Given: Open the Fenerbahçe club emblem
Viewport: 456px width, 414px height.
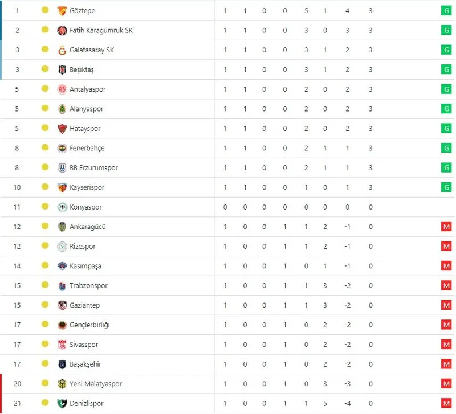Looking at the screenshot, I should coord(63,147).
